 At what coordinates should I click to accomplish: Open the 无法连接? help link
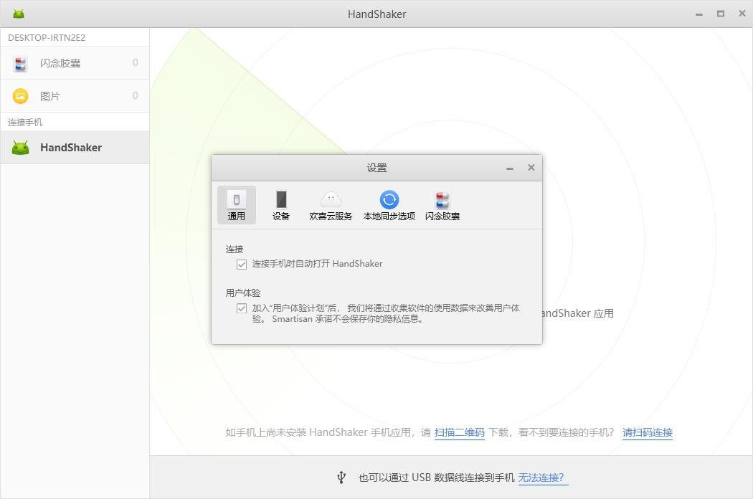point(543,477)
